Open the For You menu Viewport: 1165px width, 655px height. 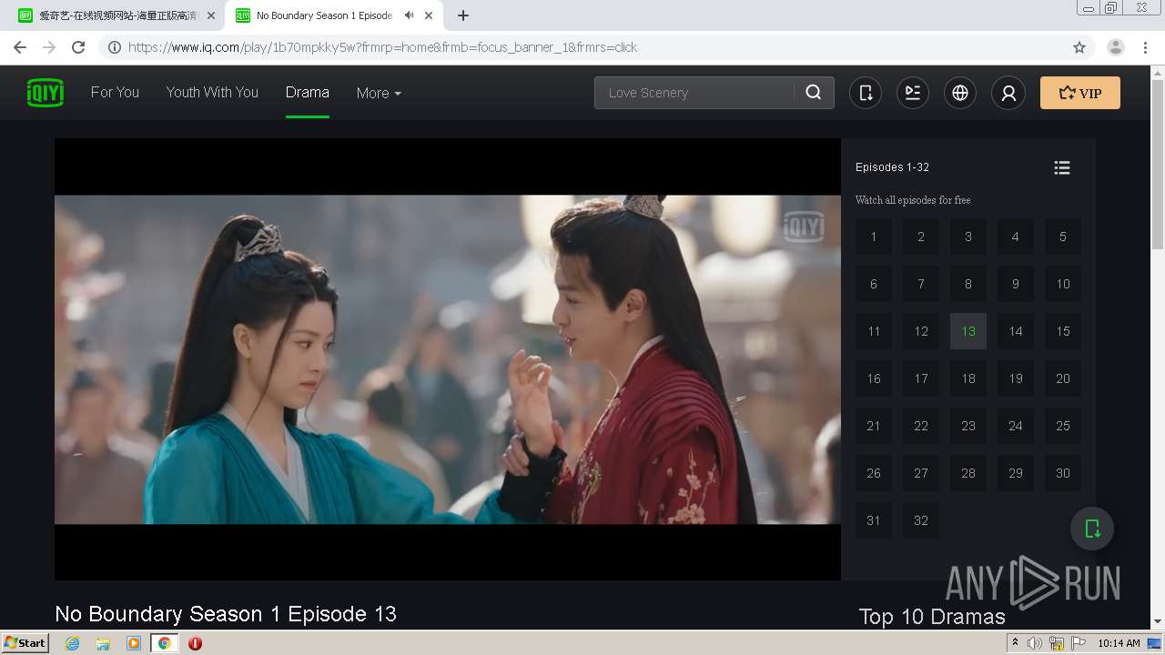point(115,92)
